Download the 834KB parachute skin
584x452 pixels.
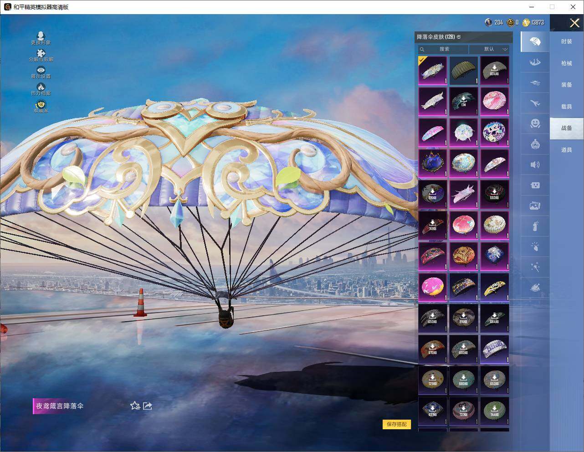tap(494, 70)
